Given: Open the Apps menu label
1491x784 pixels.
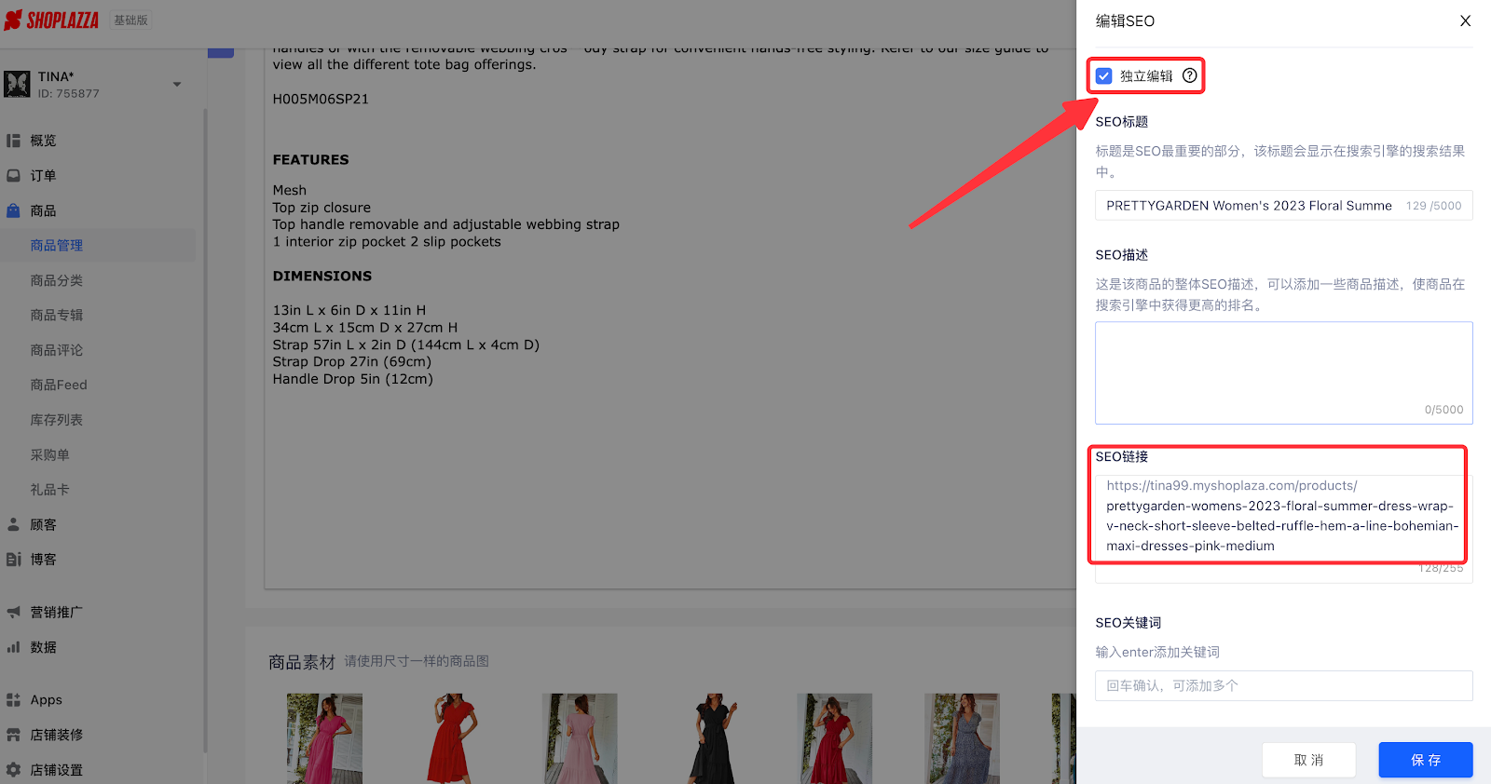Looking at the screenshot, I should (x=46, y=699).
